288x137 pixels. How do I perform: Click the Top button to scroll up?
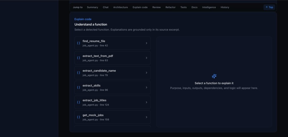(269, 8)
